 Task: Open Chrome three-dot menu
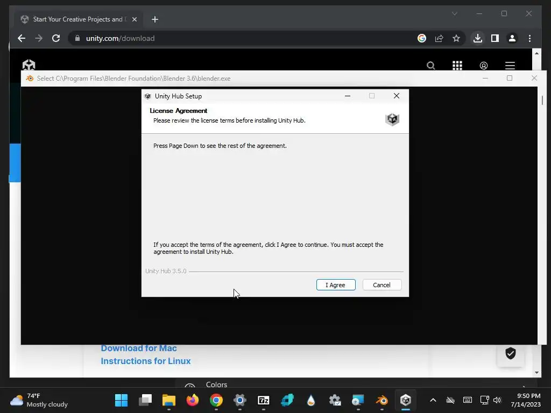529,38
